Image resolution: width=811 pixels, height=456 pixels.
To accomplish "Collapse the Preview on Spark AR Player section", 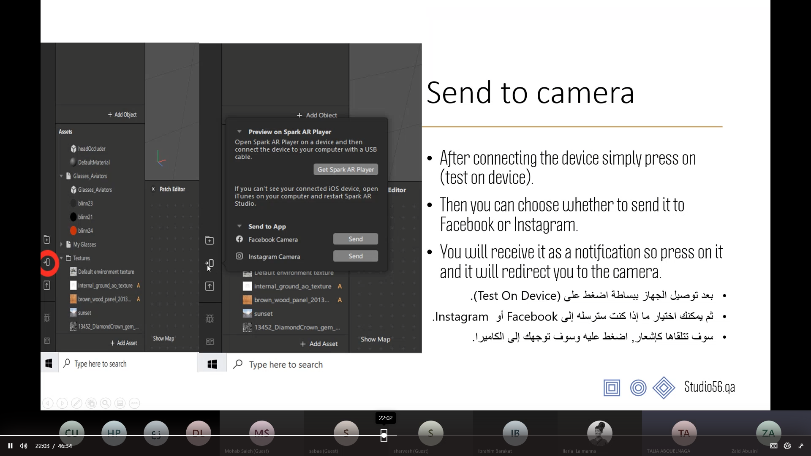I will [239, 131].
